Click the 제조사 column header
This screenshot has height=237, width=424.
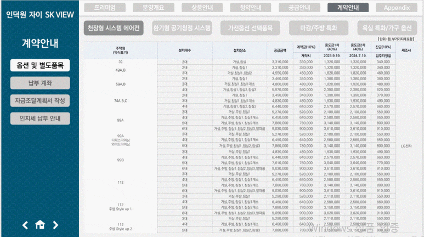pos(406,50)
